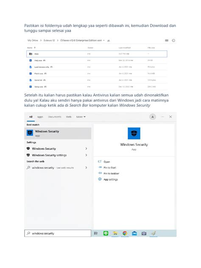Click the Open icon in preview actions
Screen dimensions: 201x268
pos(100,162)
